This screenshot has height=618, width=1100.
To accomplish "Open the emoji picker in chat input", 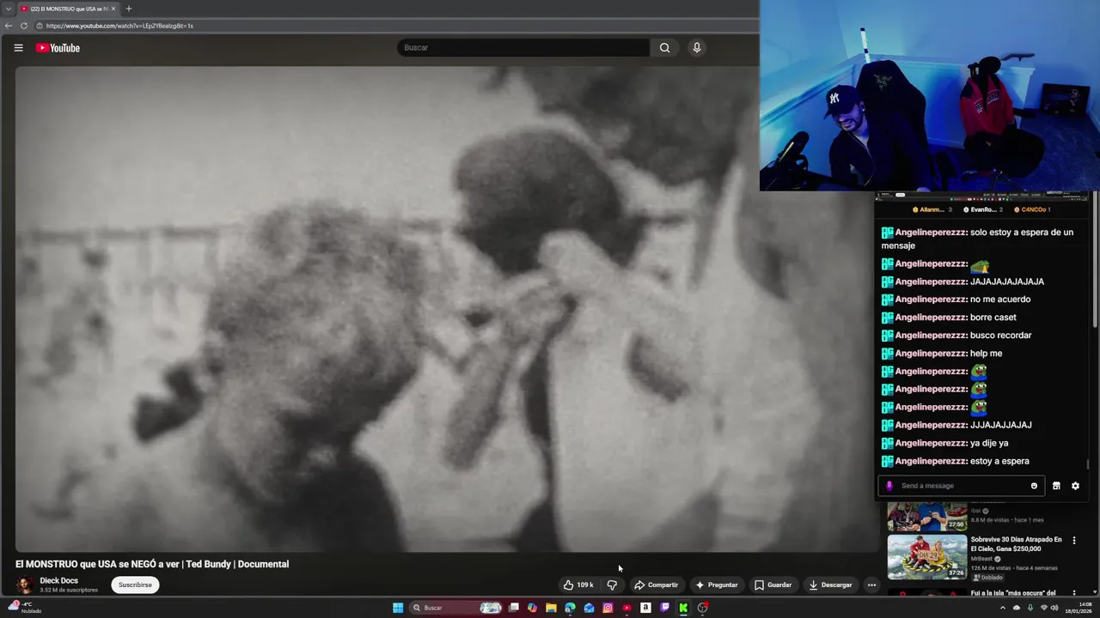I will pyautogui.click(x=1034, y=486).
